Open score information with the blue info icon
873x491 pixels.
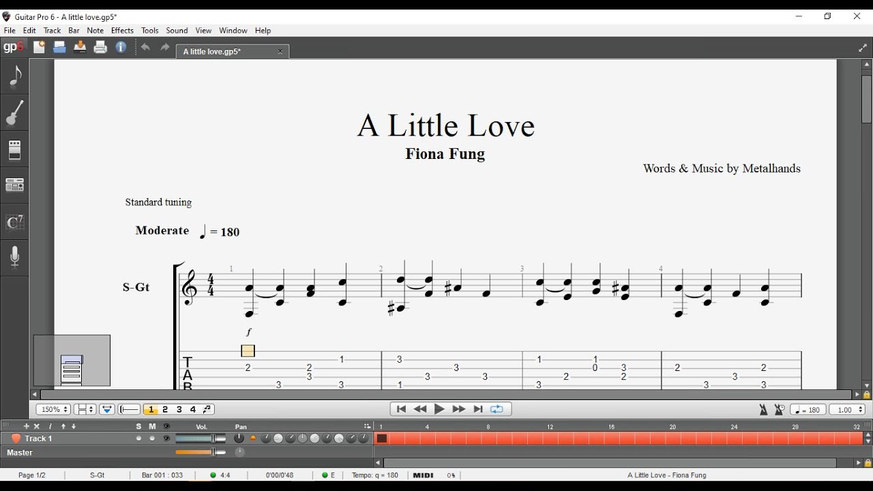tap(121, 47)
